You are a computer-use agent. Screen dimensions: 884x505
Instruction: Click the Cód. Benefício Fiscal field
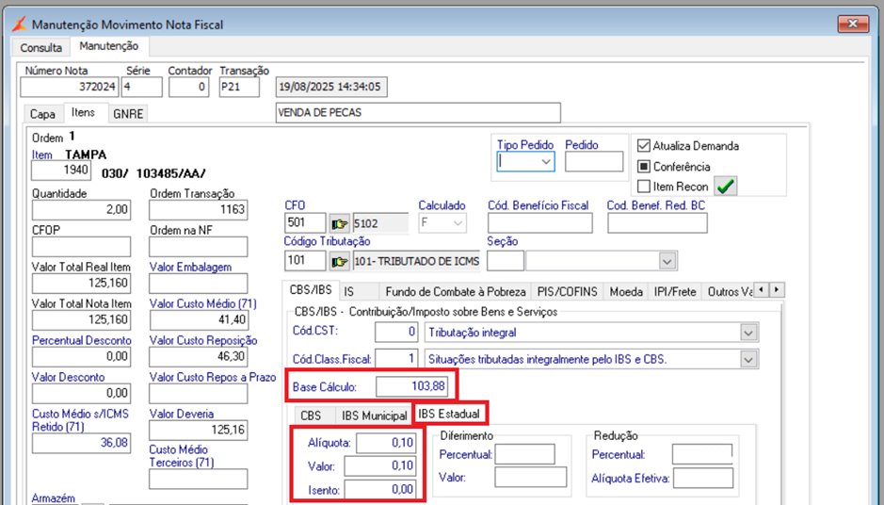coord(540,223)
